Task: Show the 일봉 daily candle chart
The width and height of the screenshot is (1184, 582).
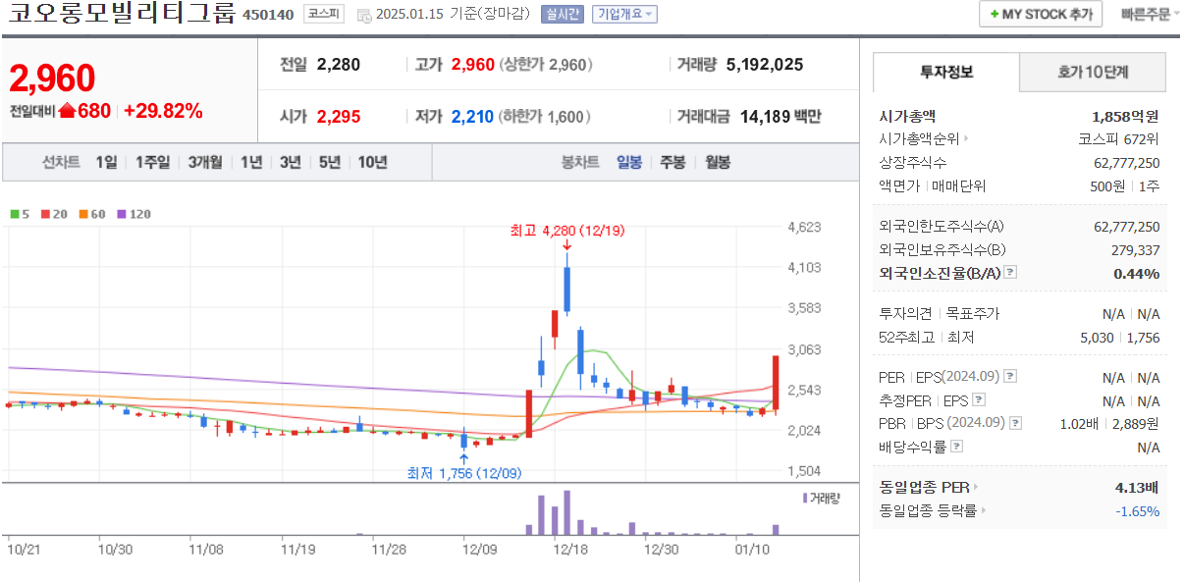Action: coord(629,163)
